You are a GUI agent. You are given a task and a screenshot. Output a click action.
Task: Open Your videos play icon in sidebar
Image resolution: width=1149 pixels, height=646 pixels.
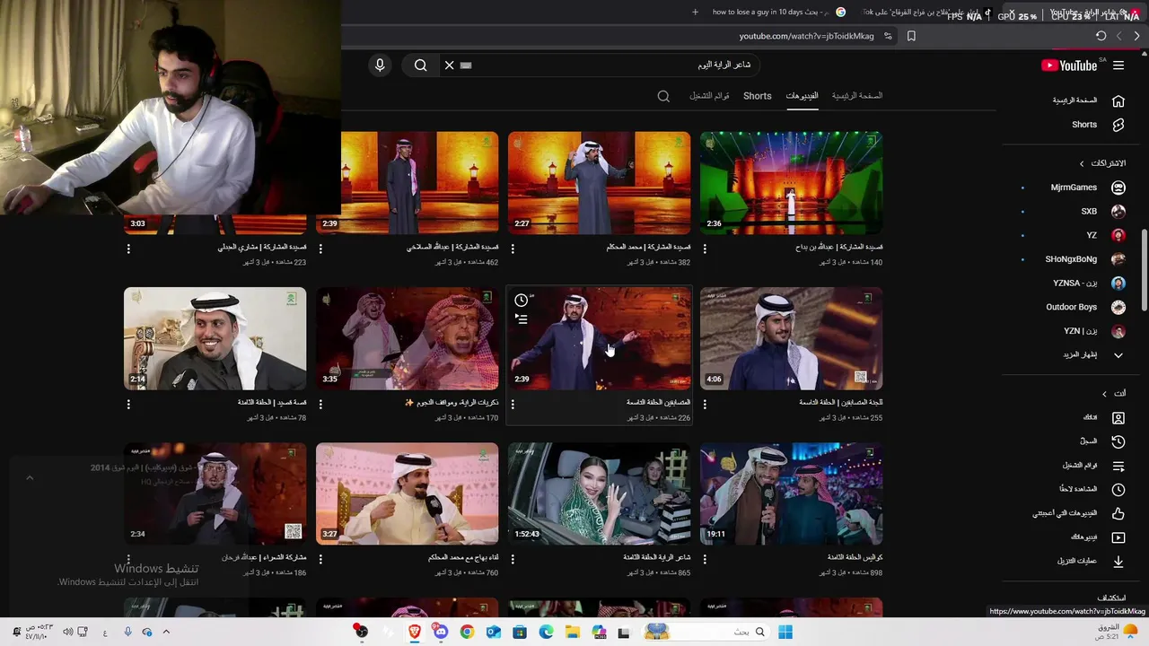tap(1118, 537)
